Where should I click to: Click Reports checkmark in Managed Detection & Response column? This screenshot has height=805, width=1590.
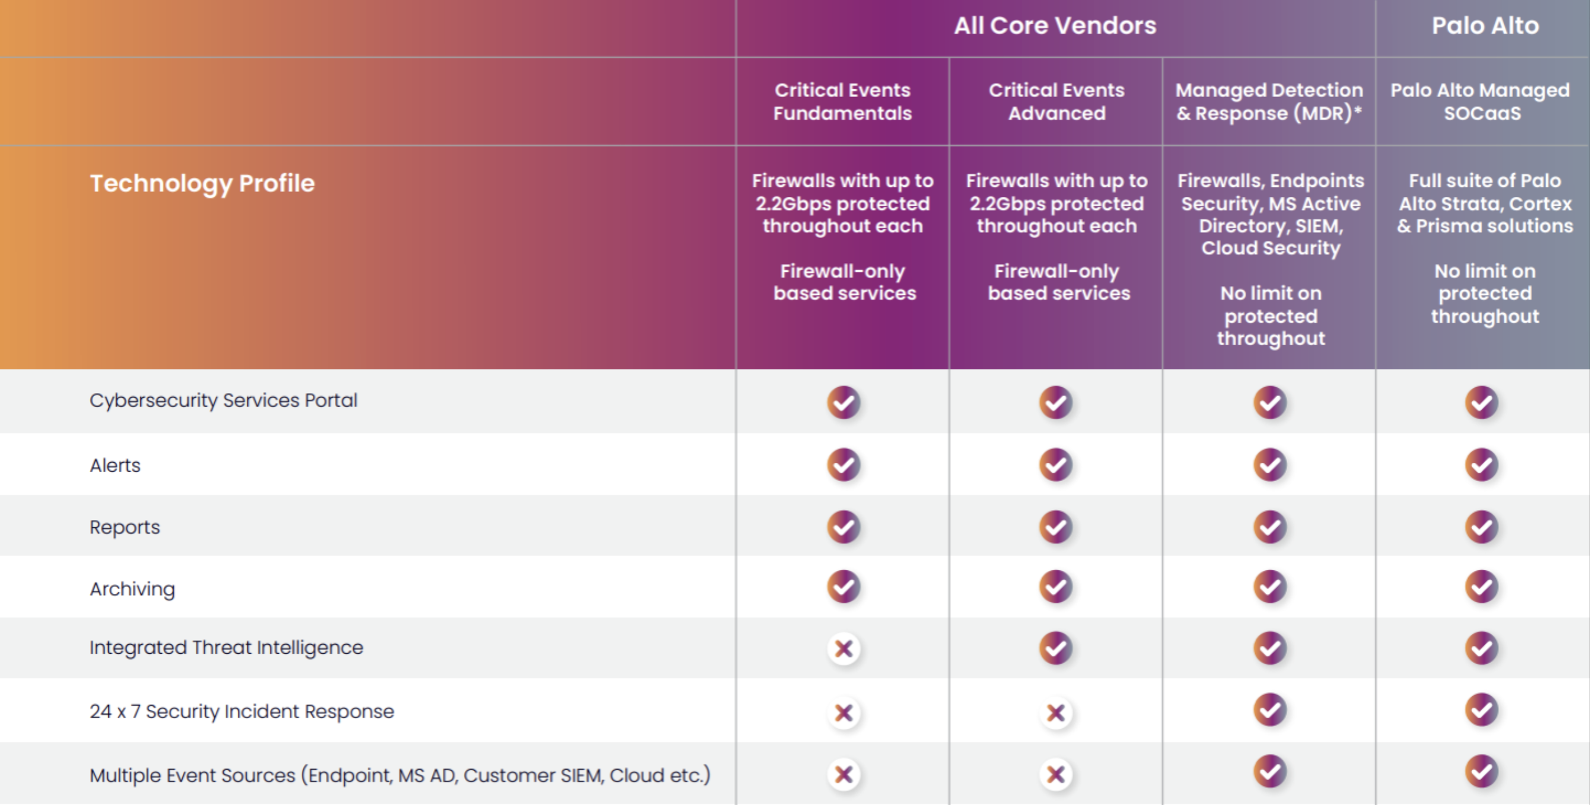1269,527
